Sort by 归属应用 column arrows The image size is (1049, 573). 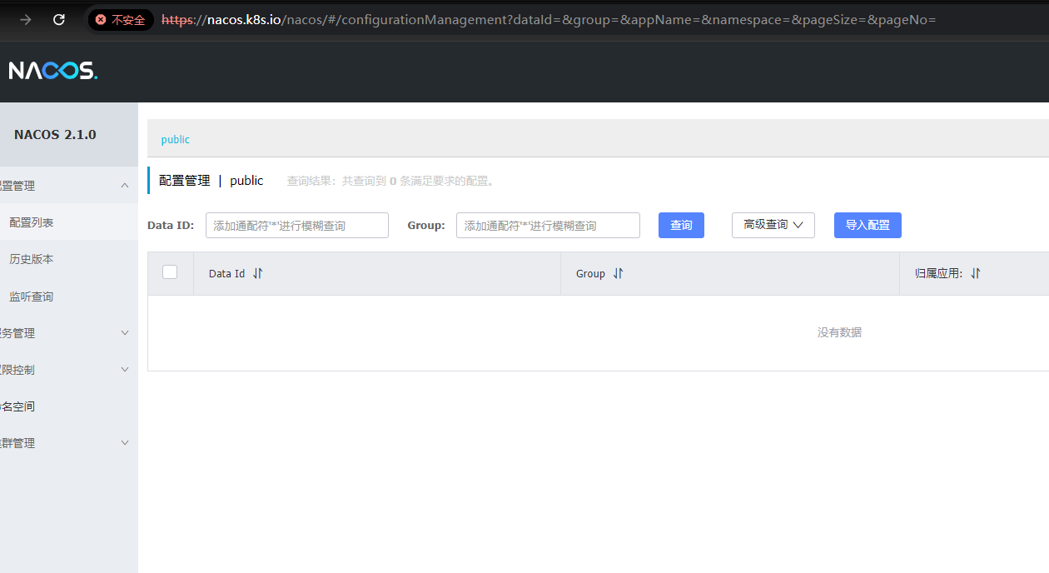pyautogui.click(x=976, y=273)
